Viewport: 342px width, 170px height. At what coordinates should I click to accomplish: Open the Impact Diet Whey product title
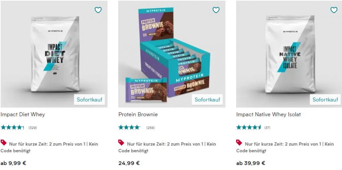(x=23, y=114)
